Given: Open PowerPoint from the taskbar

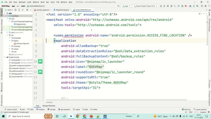Looking at the screenshot, I should [x=91, y=116].
